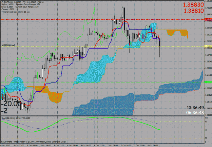212x147 pixels.
Task: Click the '7 Oct 06:00' time label
Action: 113,146
